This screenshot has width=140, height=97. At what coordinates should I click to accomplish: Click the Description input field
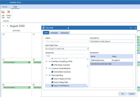(111, 41)
